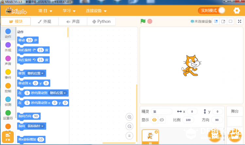The height and width of the screenshot is (145, 245).
Task: Click the horizontal workspace scrollbar
Action: pyautogui.click(x=119, y=143)
